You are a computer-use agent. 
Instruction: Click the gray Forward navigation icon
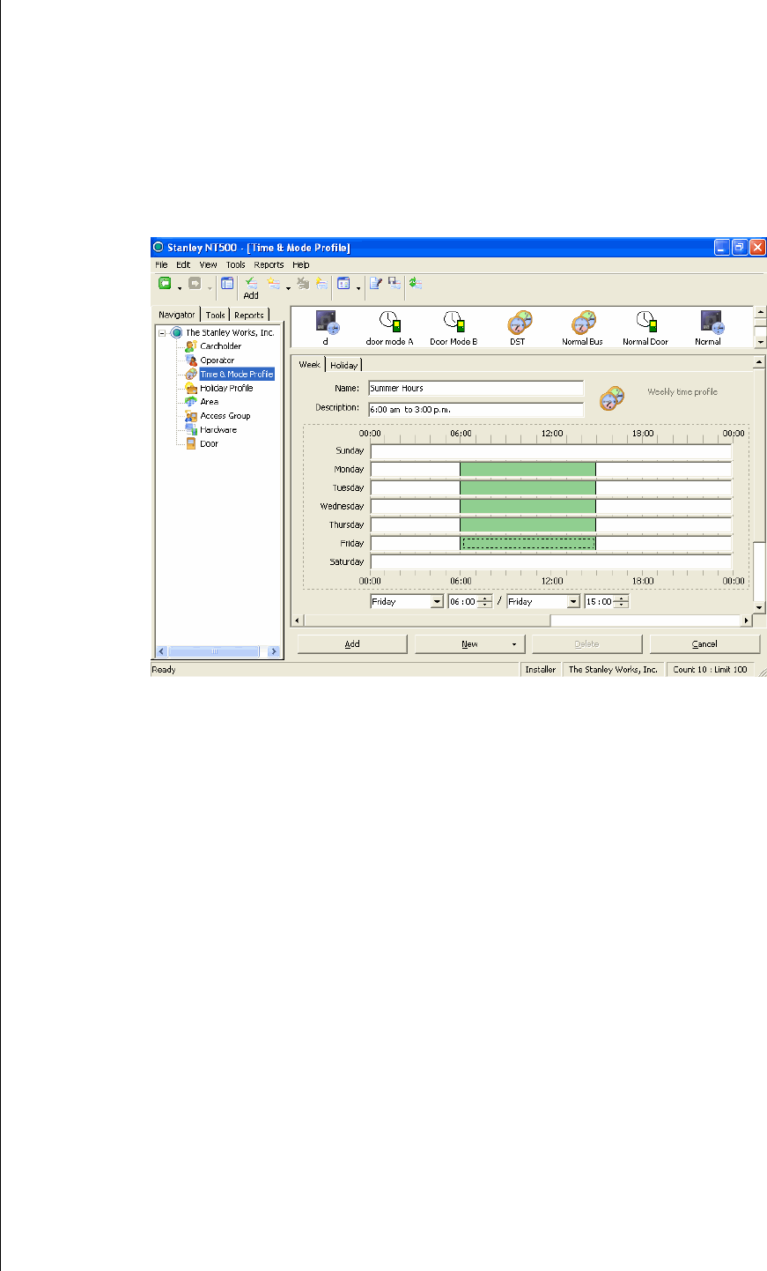(x=195, y=283)
